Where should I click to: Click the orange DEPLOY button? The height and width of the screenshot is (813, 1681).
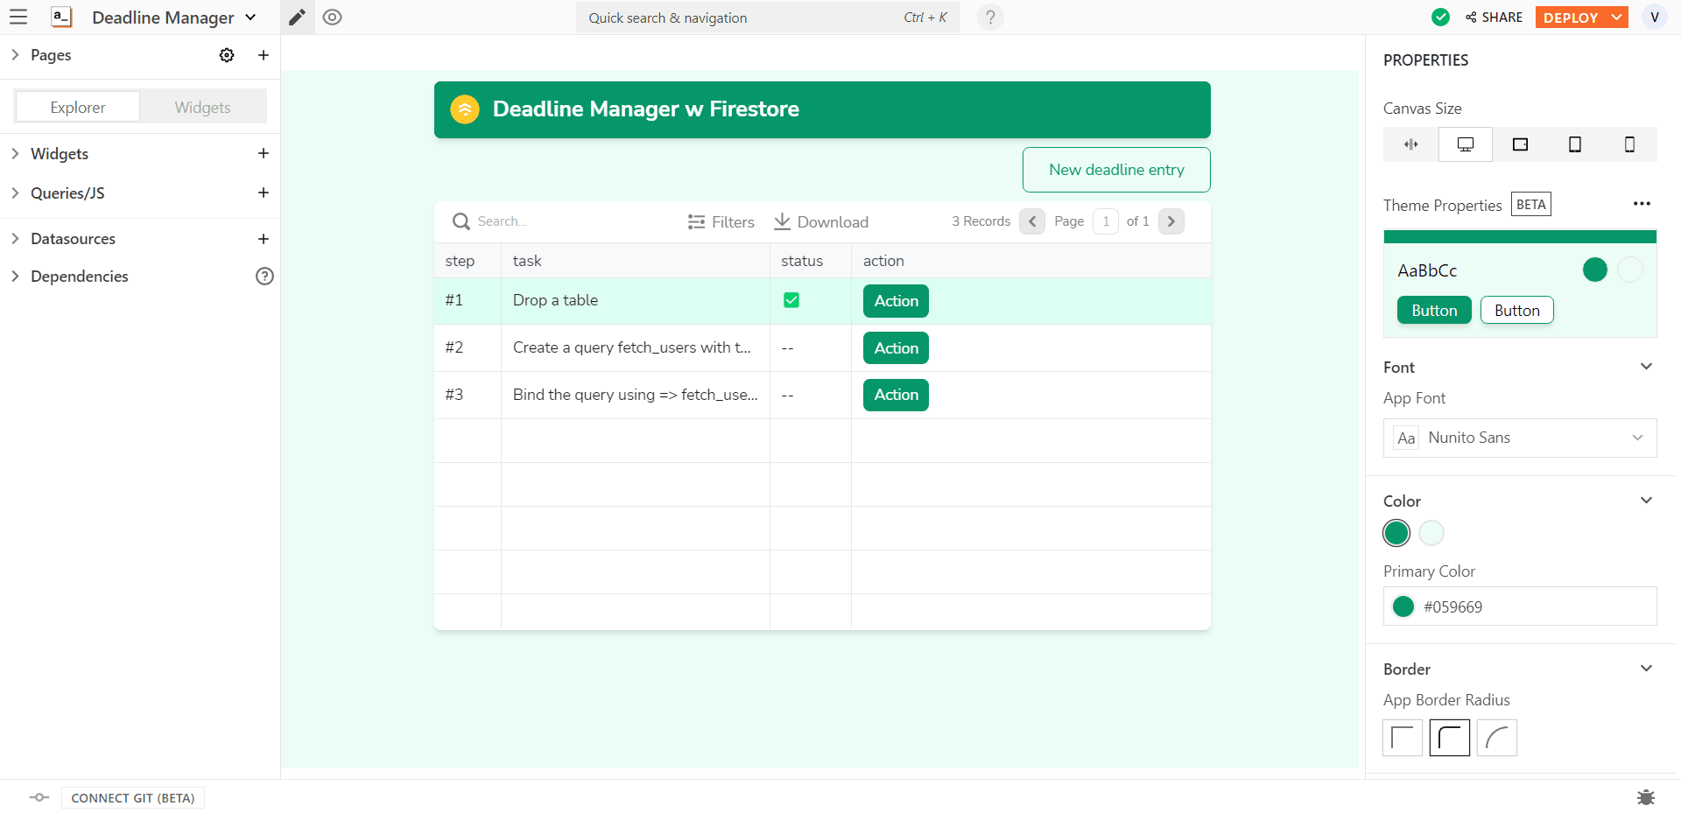(1571, 18)
